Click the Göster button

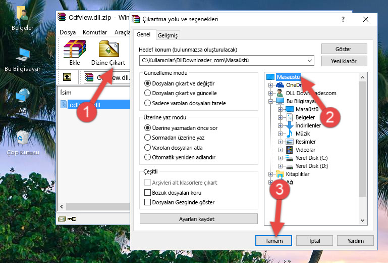[344, 49]
